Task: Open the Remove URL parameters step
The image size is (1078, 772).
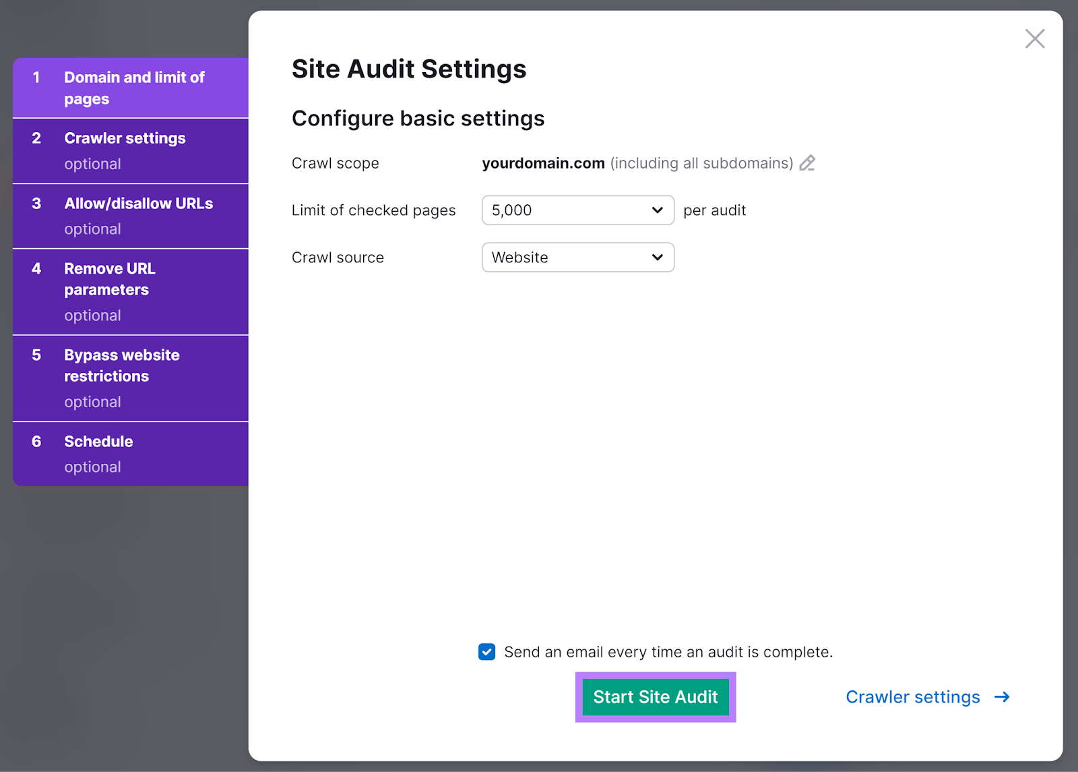Action: [130, 291]
